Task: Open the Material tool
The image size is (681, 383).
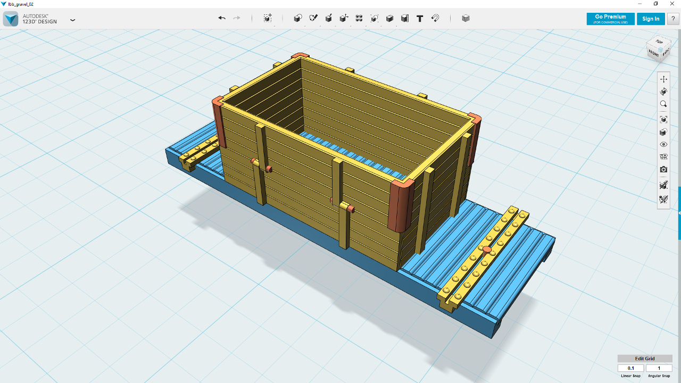Action: 466,18
